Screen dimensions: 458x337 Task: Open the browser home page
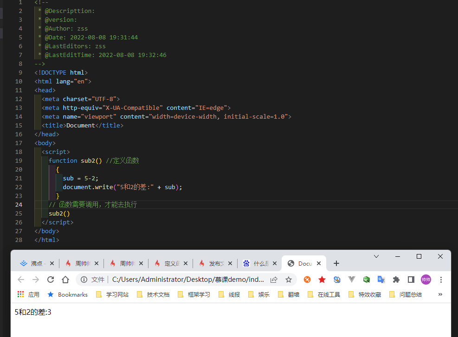click(x=65, y=280)
